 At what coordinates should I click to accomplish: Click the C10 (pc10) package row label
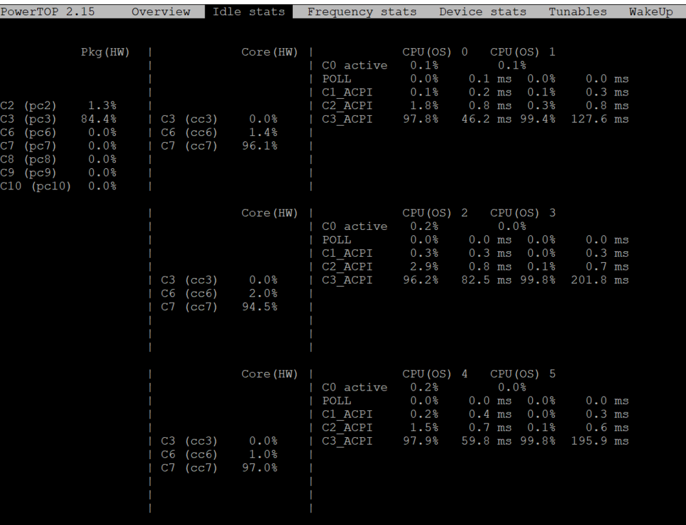click(x=36, y=187)
